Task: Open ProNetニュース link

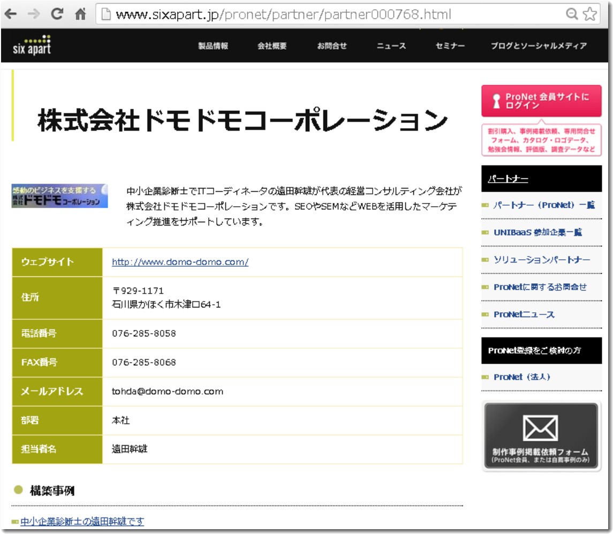Action: [x=524, y=314]
